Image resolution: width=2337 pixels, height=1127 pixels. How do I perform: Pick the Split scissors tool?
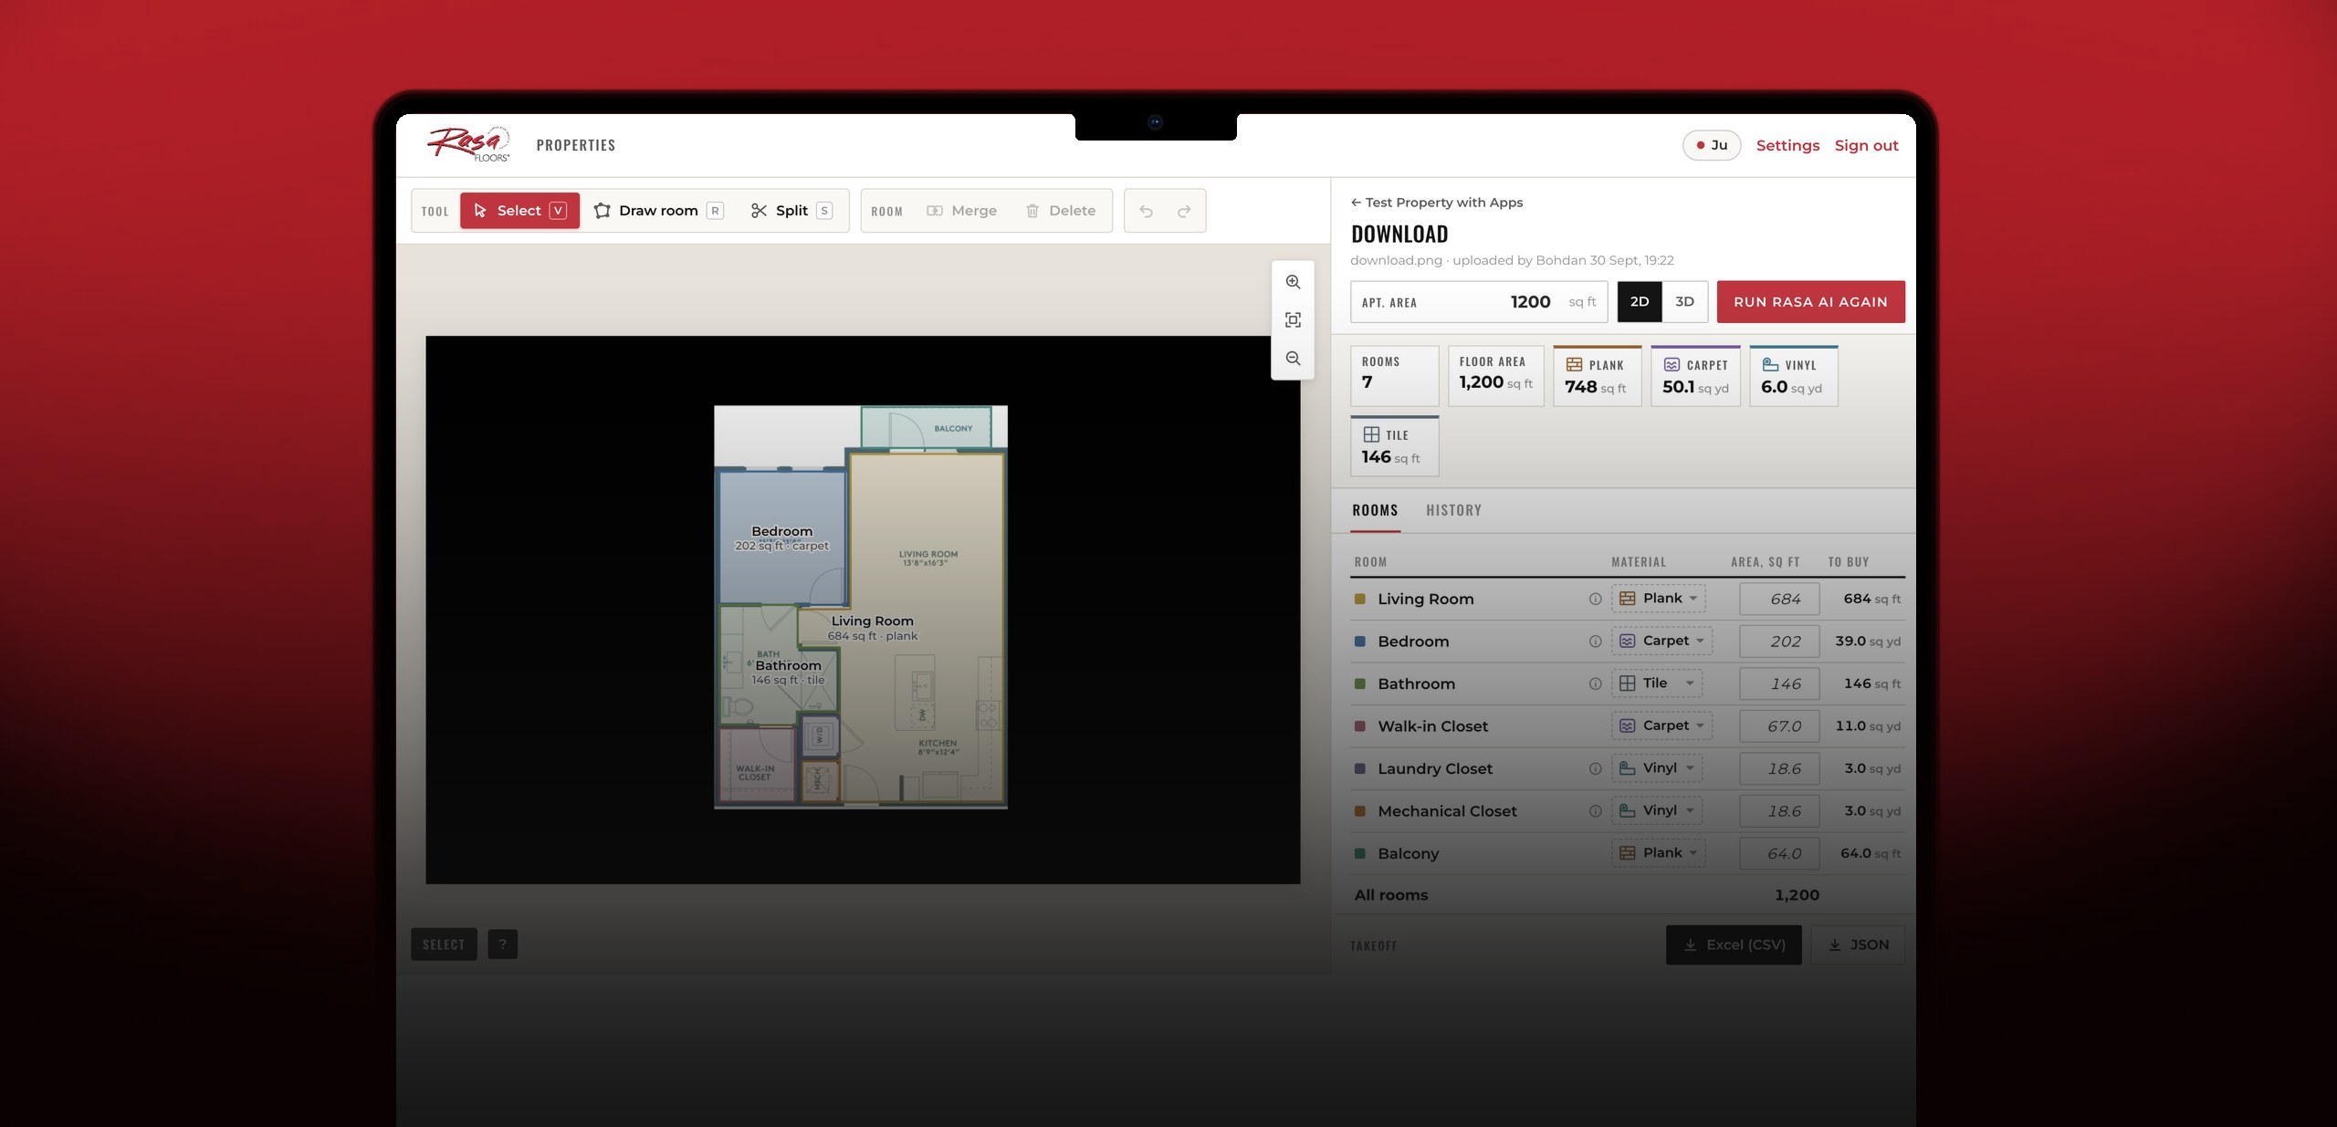[791, 211]
